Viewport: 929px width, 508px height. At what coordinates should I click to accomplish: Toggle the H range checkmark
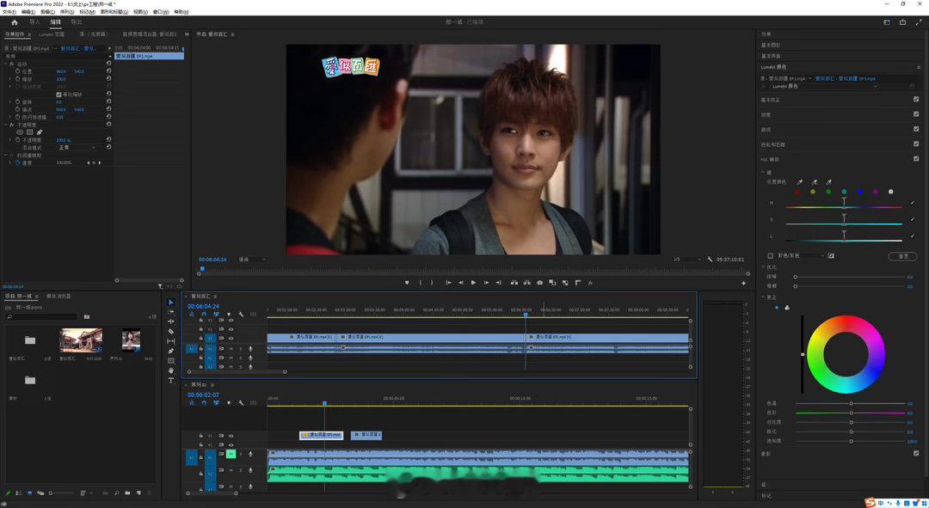click(912, 203)
